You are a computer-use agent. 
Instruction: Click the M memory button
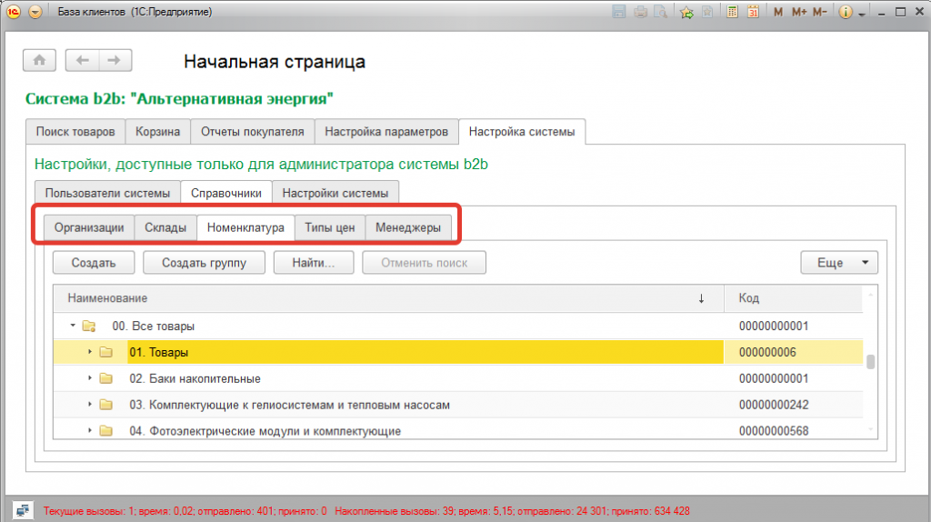point(778,12)
